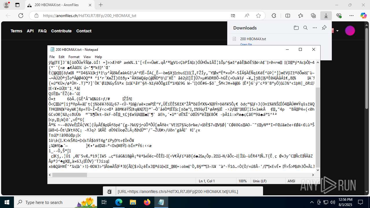Expand the language flag dropdown arrow

click(x=337, y=31)
